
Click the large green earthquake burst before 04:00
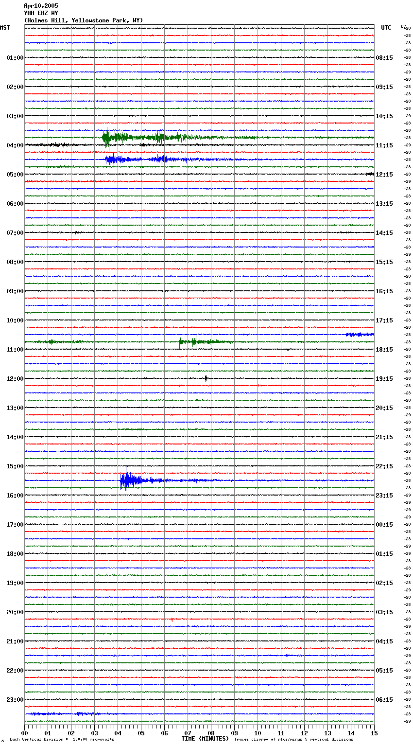click(160, 137)
